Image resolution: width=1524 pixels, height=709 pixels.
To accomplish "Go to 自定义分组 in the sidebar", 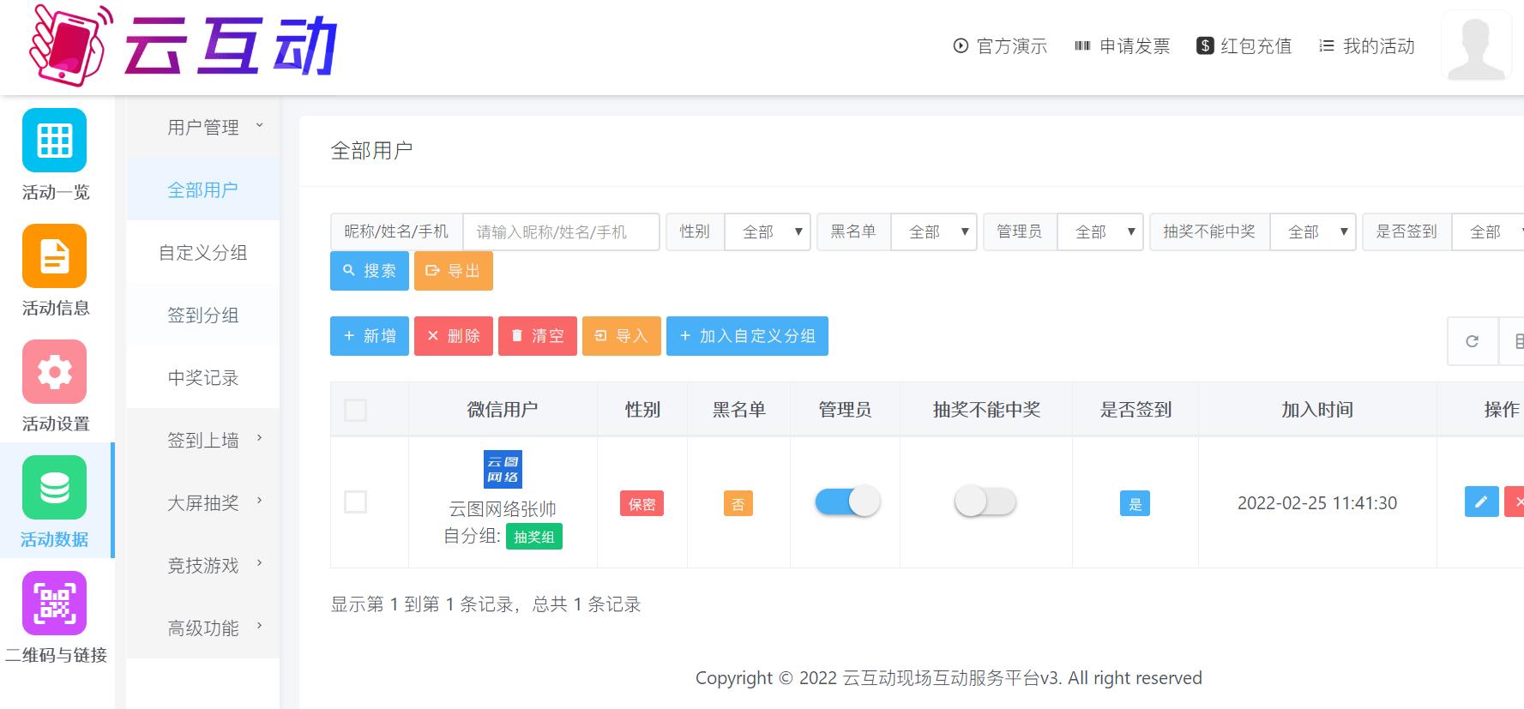I will pyautogui.click(x=203, y=253).
